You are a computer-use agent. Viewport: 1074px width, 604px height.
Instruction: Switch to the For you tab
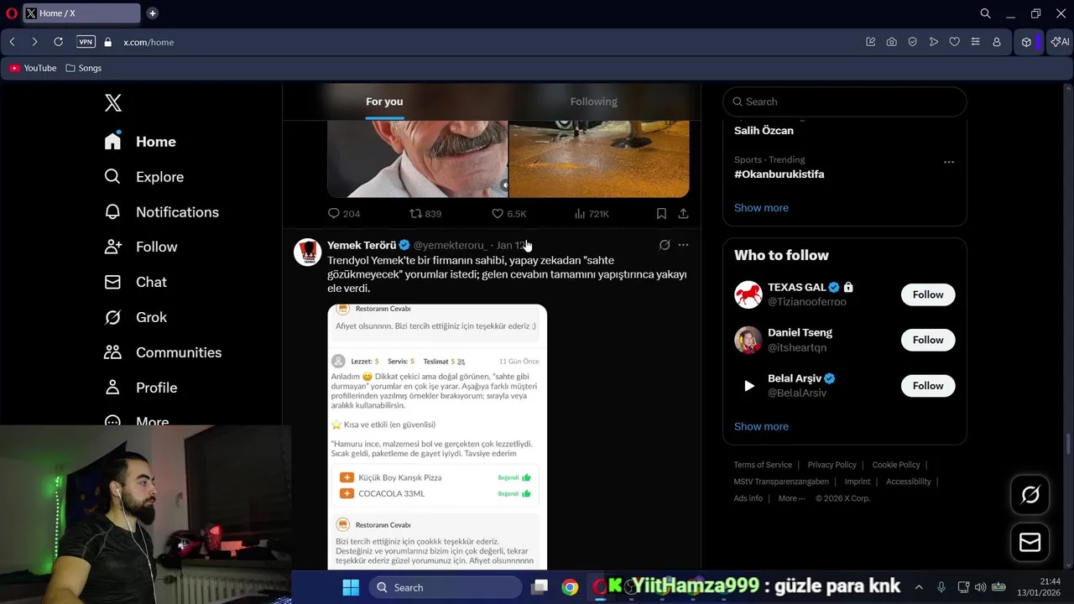tap(384, 102)
